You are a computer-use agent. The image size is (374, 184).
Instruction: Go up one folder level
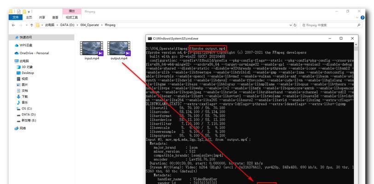tap(31, 25)
